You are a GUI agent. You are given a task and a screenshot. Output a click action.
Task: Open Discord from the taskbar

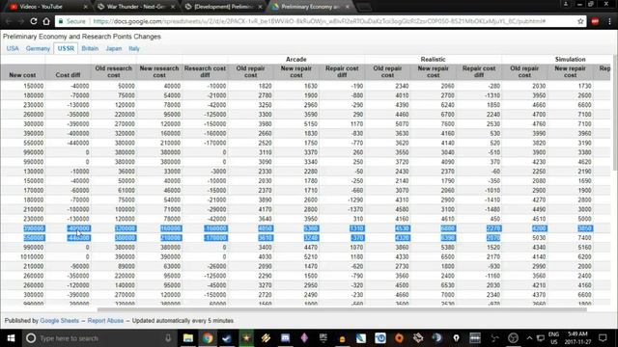(285, 338)
